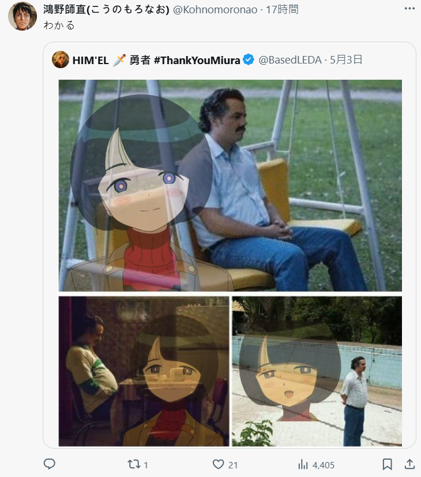Click the share upload arrow icon
This screenshot has width=421, height=477.
[409, 464]
